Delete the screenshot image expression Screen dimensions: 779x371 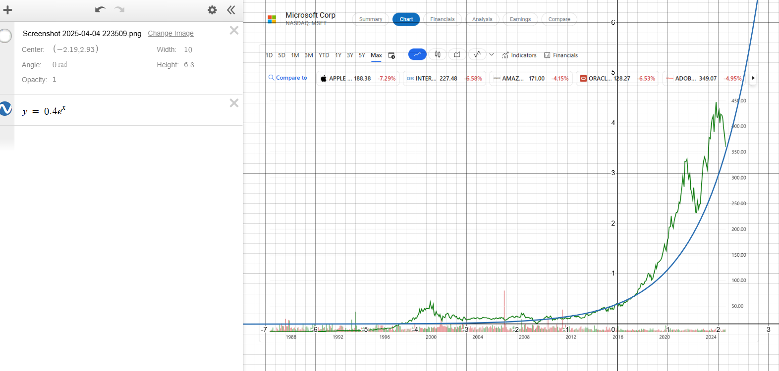pyautogui.click(x=234, y=31)
